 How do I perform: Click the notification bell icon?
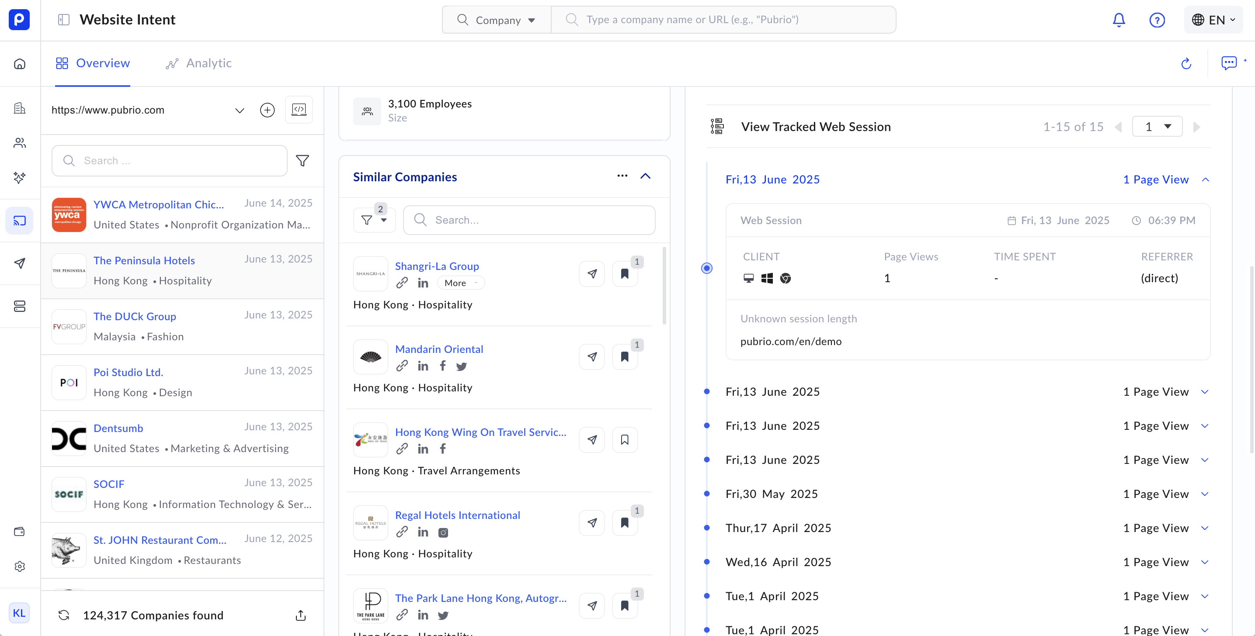(x=1119, y=20)
